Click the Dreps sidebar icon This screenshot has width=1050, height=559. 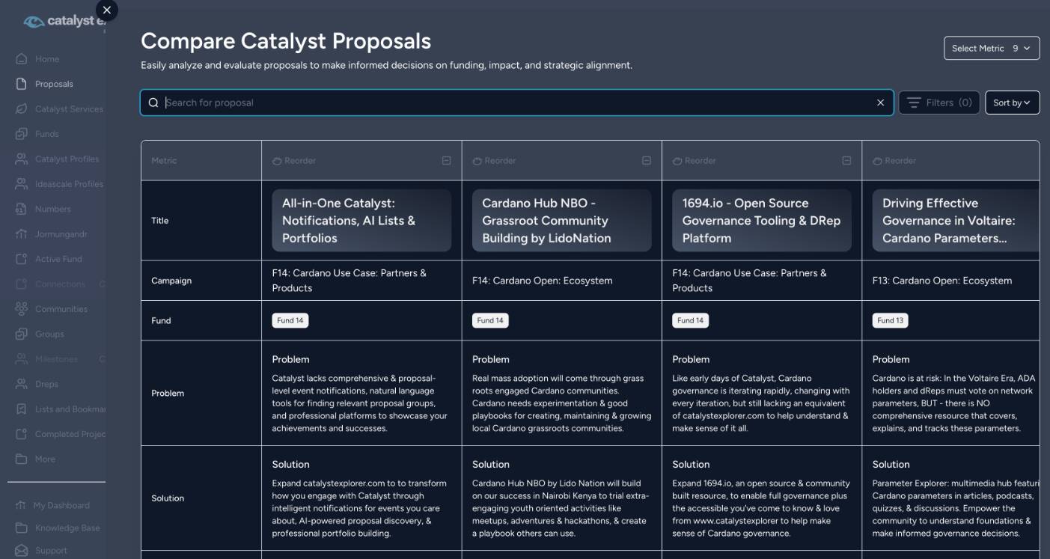[22, 384]
